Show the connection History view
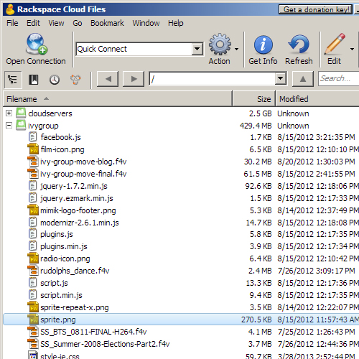Viewport: 359px width, 359px height. [55, 80]
